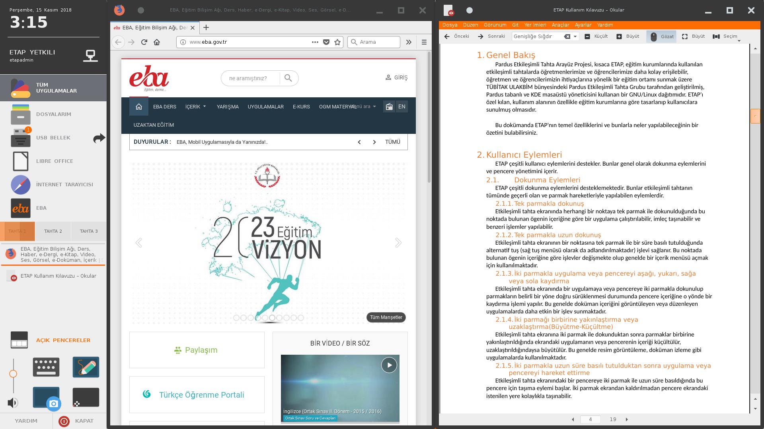Click Tüm Manşetler button
The width and height of the screenshot is (764, 429).
pos(386,317)
